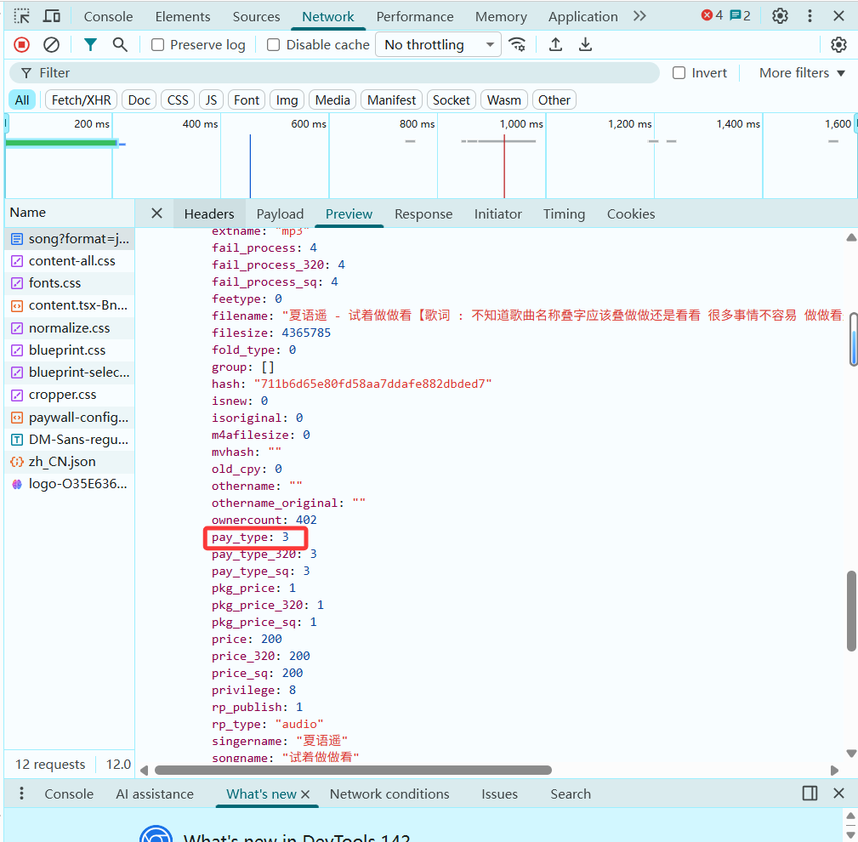Open Network panel settings gear
Image resolution: width=858 pixels, height=842 pixels.
(838, 45)
